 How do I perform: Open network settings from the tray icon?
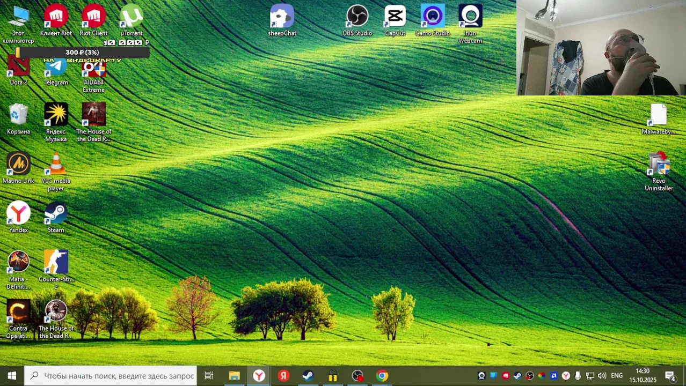[590, 376]
